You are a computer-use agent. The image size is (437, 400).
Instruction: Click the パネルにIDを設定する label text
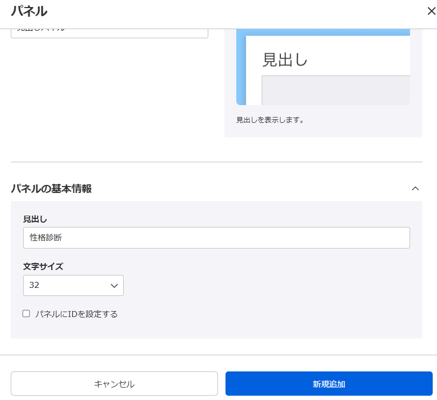(x=76, y=314)
